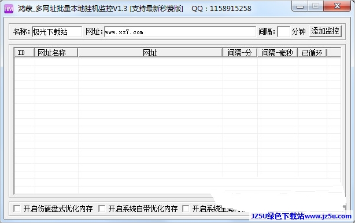Viewport: 355px width, 223px height.
Task: Enable 开启系统自带优化内存 checkbox
Action: click(x=102, y=209)
